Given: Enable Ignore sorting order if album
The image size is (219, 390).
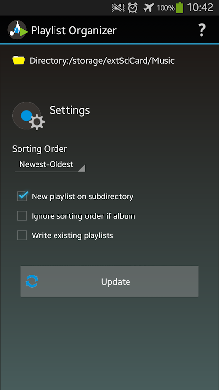Looking at the screenshot, I should 22,215.
